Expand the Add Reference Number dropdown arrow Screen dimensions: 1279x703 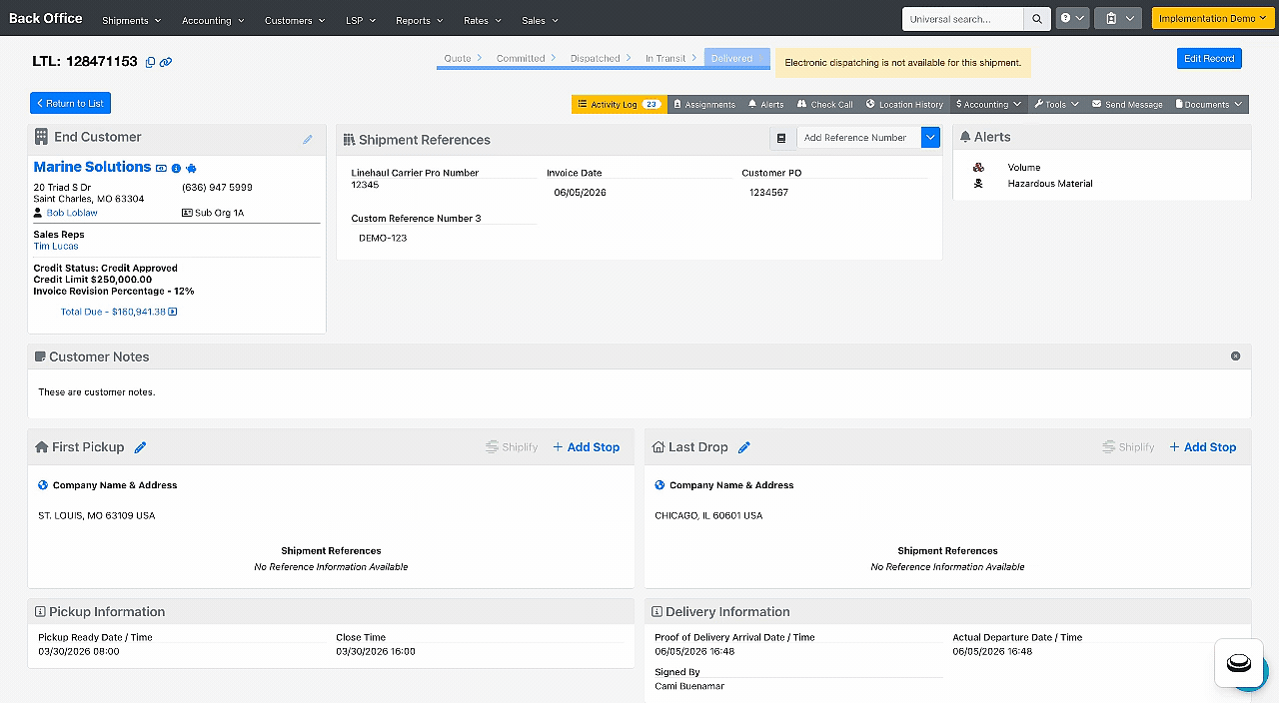coord(930,138)
